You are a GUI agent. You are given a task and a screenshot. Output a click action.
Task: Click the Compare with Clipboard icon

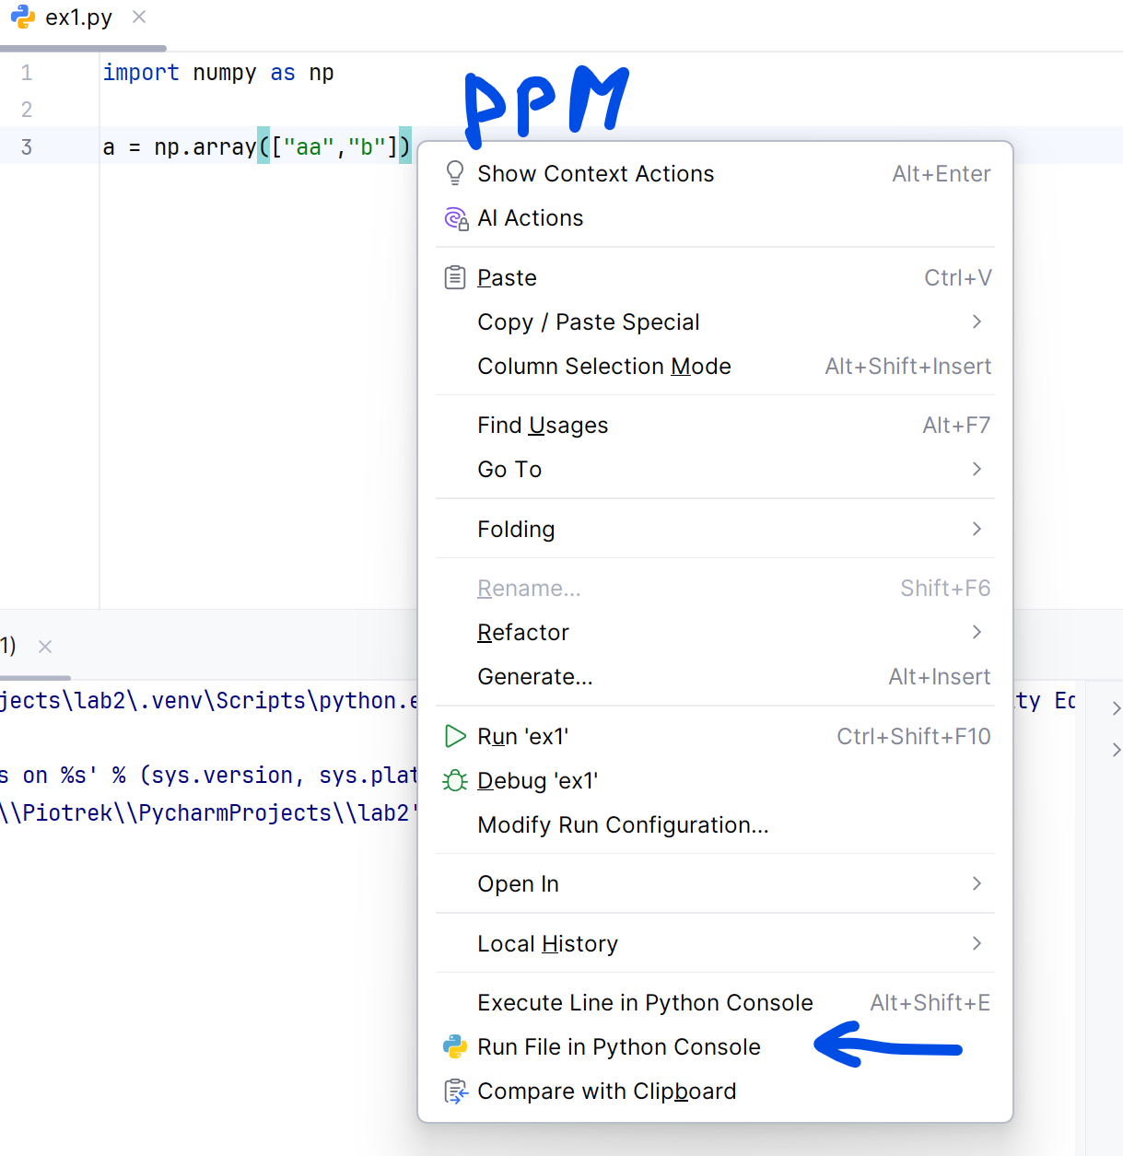click(455, 1092)
